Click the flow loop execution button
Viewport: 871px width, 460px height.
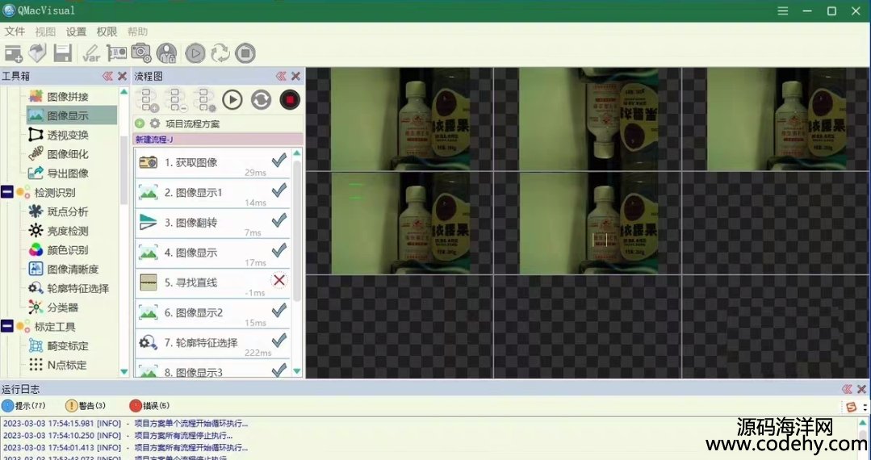[261, 100]
